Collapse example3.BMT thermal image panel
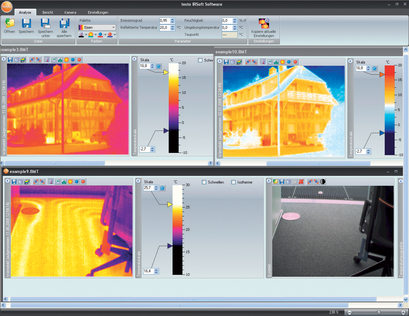Image resolution: width=409 pixels, height=316 pixels. pyautogui.click(x=3, y=59)
